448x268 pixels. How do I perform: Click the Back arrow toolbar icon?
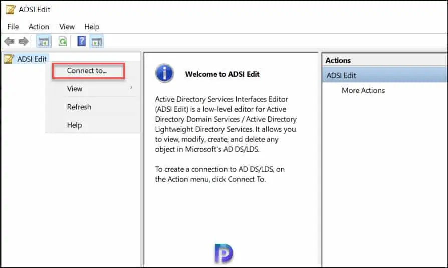click(x=9, y=42)
